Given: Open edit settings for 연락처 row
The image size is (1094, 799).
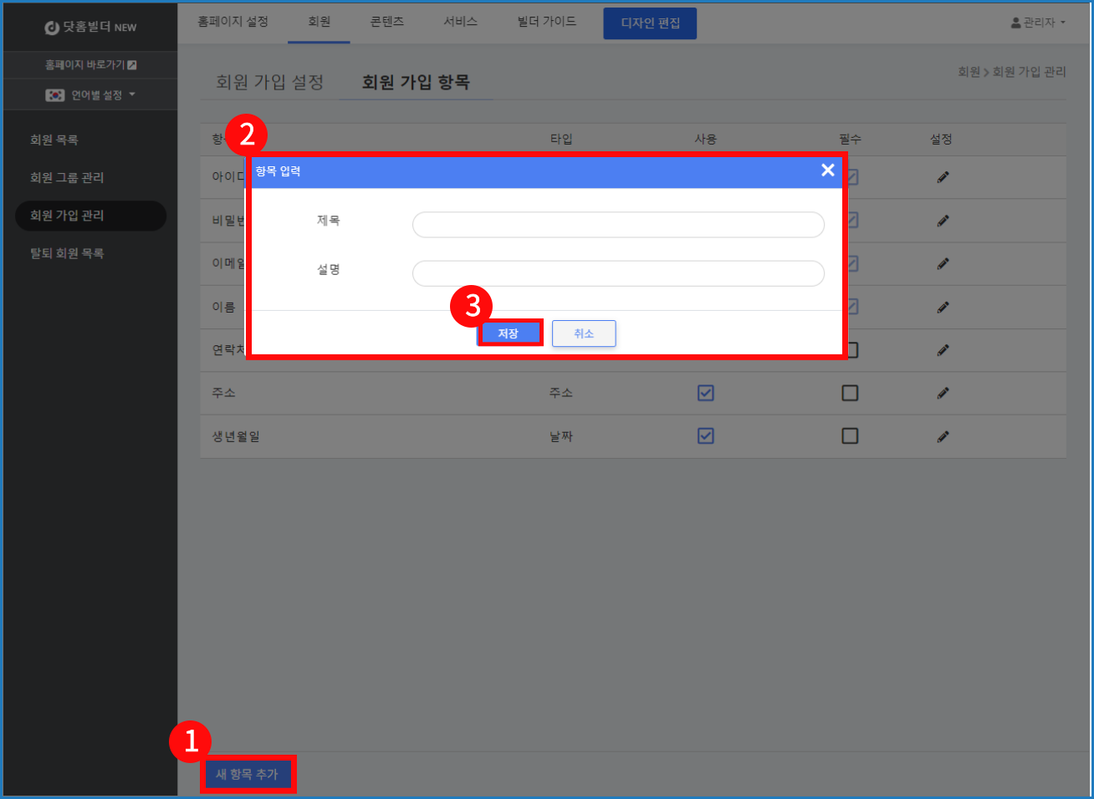Looking at the screenshot, I should point(943,350).
